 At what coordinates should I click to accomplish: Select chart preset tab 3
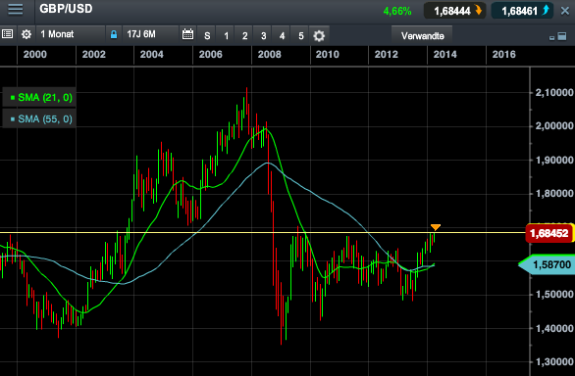coord(263,35)
